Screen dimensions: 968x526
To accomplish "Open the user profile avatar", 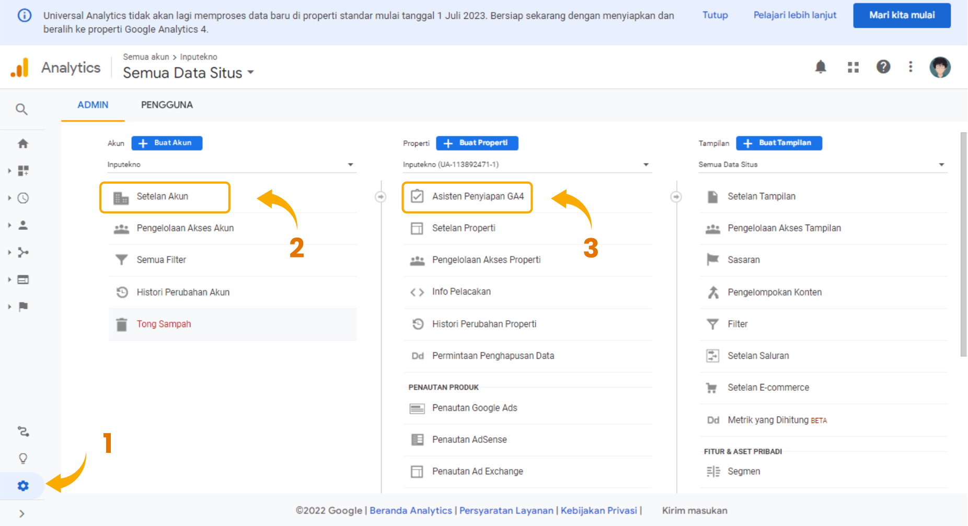I will (940, 67).
